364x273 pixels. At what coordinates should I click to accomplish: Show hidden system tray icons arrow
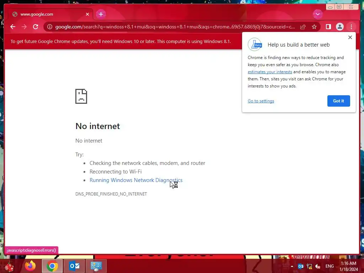click(x=292, y=266)
